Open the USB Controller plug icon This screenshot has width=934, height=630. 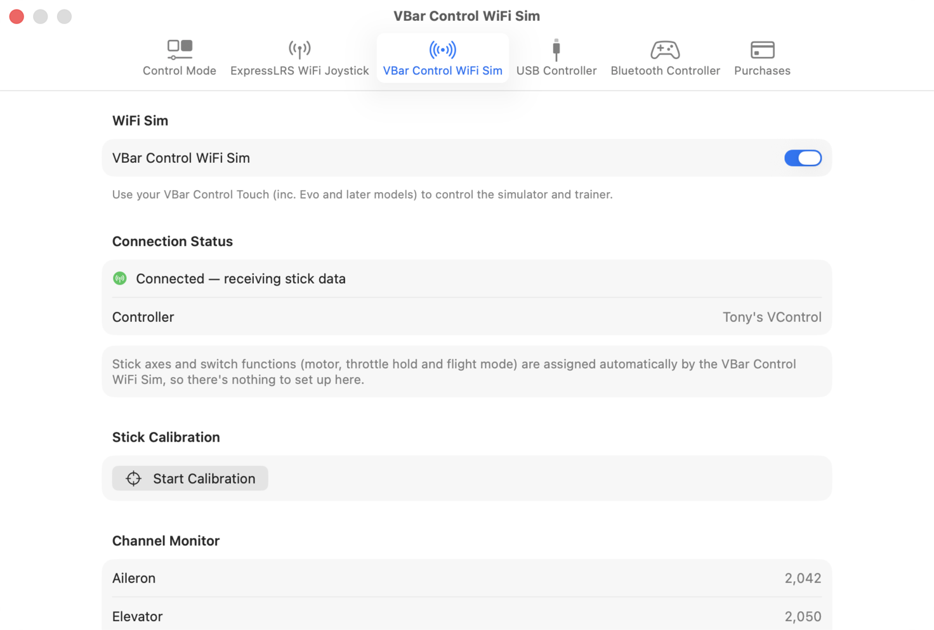click(556, 49)
